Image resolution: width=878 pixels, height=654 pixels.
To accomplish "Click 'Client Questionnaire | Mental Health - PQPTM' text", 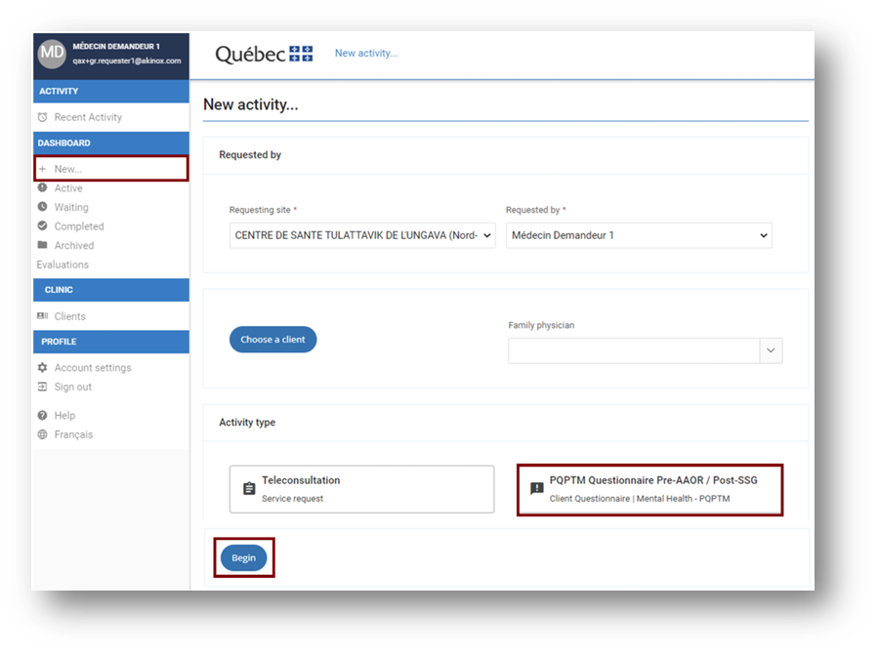I will click(640, 499).
